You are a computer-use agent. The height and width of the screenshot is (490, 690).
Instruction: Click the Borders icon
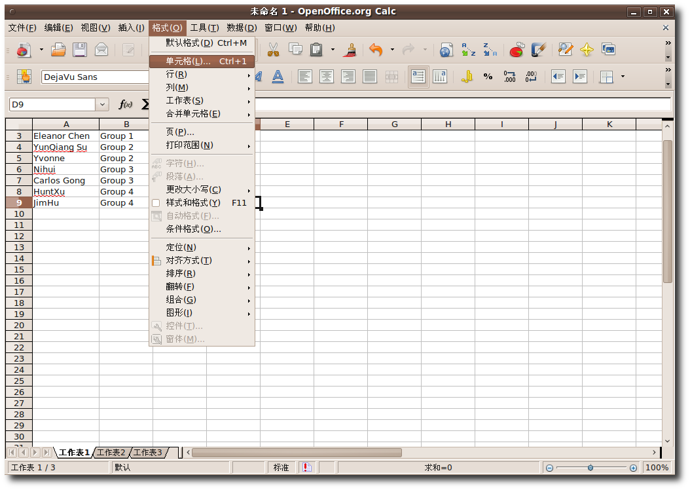pyautogui.click(x=606, y=77)
